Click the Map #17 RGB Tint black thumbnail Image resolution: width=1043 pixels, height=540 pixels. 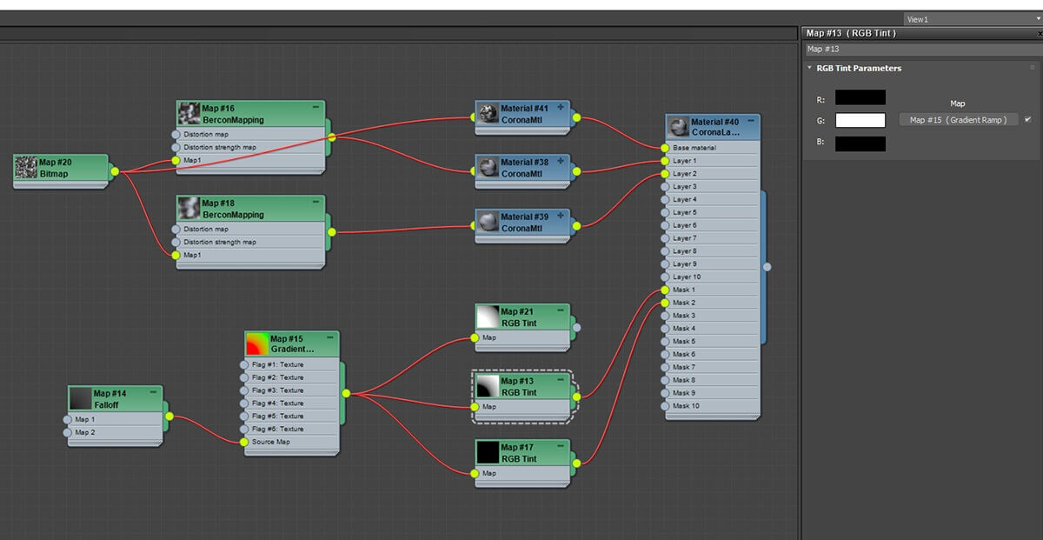click(x=488, y=452)
